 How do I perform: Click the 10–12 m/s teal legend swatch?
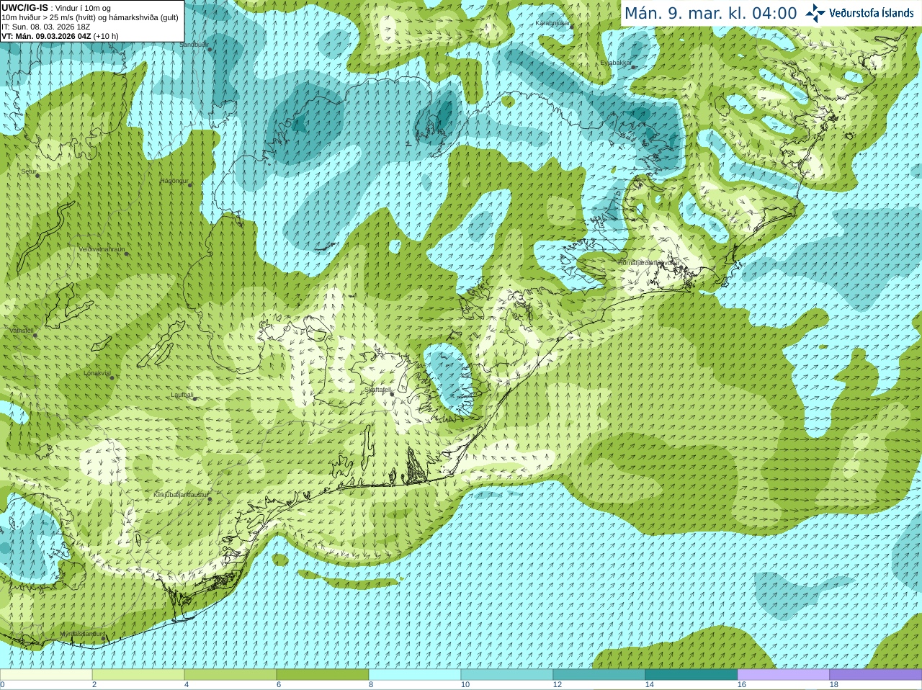507,675
